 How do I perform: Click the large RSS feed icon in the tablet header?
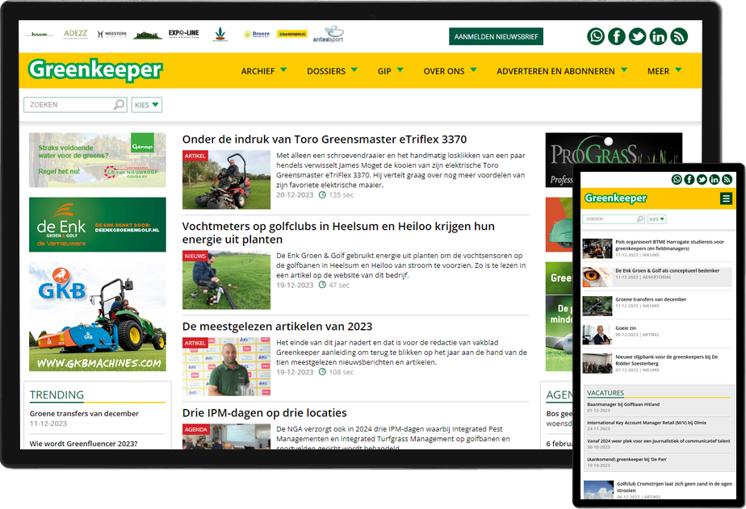click(679, 36)
